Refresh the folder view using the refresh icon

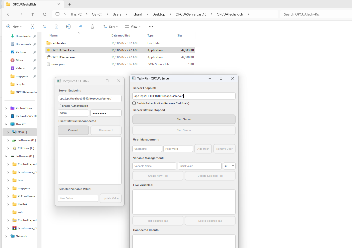(x=45, y=14)
